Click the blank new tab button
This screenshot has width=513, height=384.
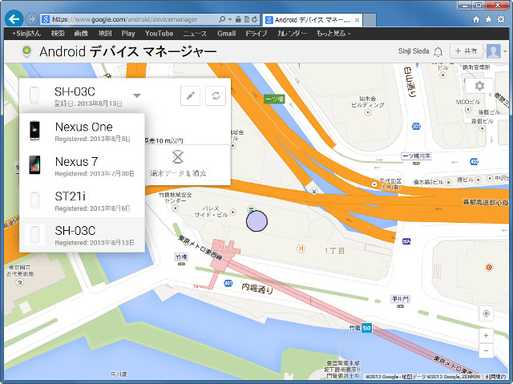tap(370, 20)
